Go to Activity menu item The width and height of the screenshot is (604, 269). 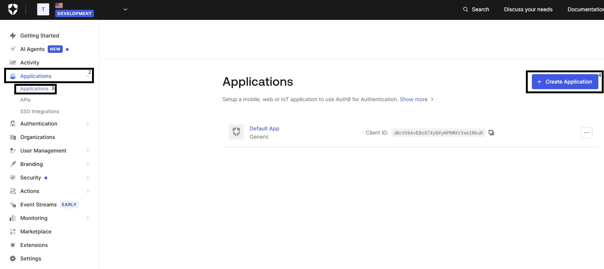[x=30, y=63]
